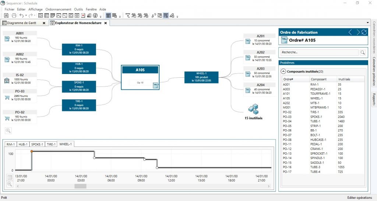This screenshot has height=201, width=377.
Task: Click the orange marker on the stock chart
Action: click(x=32, y=151)
